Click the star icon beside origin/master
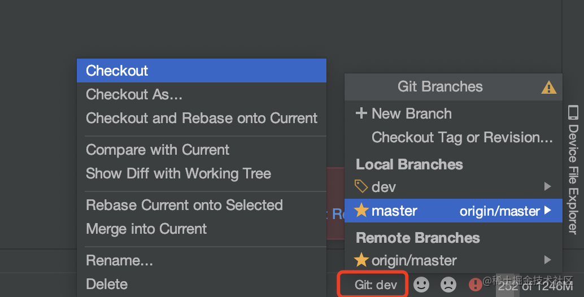Screen dimensions: 584x297 point(361,260)
